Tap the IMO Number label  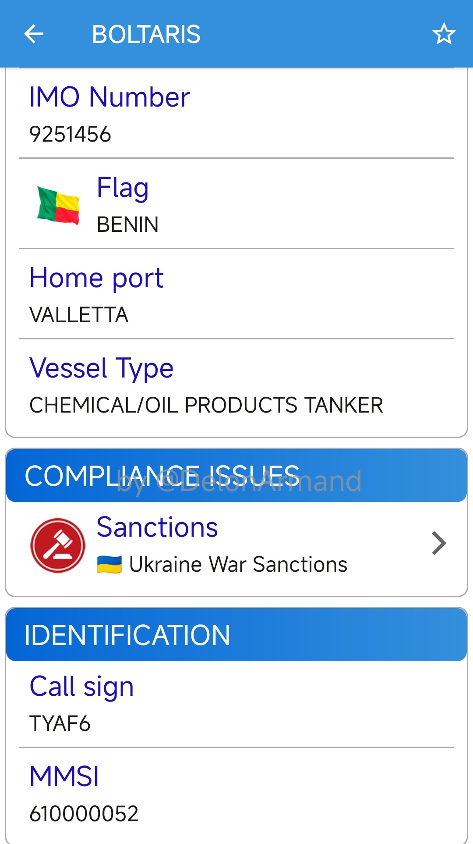pos(109,97)
